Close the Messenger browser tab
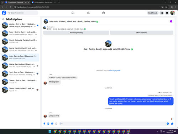This screenshot has width=178, height=134. tap(28, 2)
